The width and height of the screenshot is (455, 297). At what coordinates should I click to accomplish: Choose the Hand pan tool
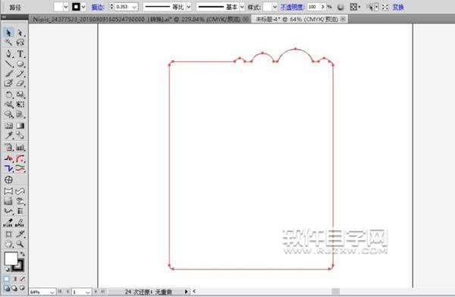(x=8, y=244)
